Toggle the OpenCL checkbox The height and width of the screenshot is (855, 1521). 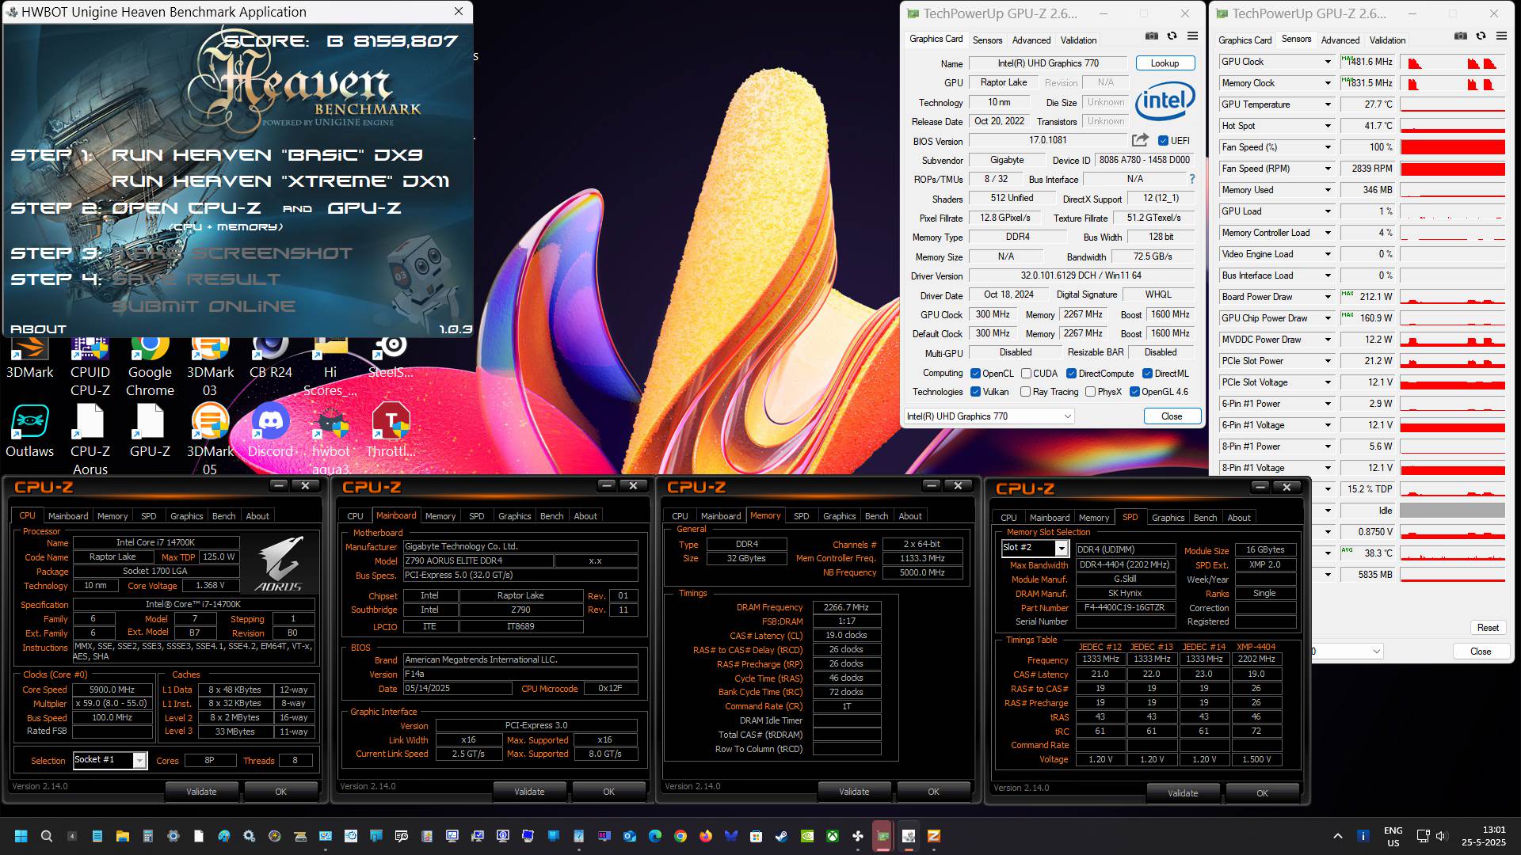tap(975, 374)
